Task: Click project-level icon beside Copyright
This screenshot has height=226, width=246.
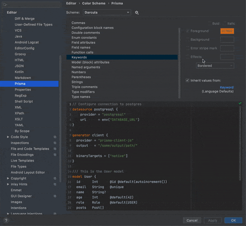Action: click(55, 178)
